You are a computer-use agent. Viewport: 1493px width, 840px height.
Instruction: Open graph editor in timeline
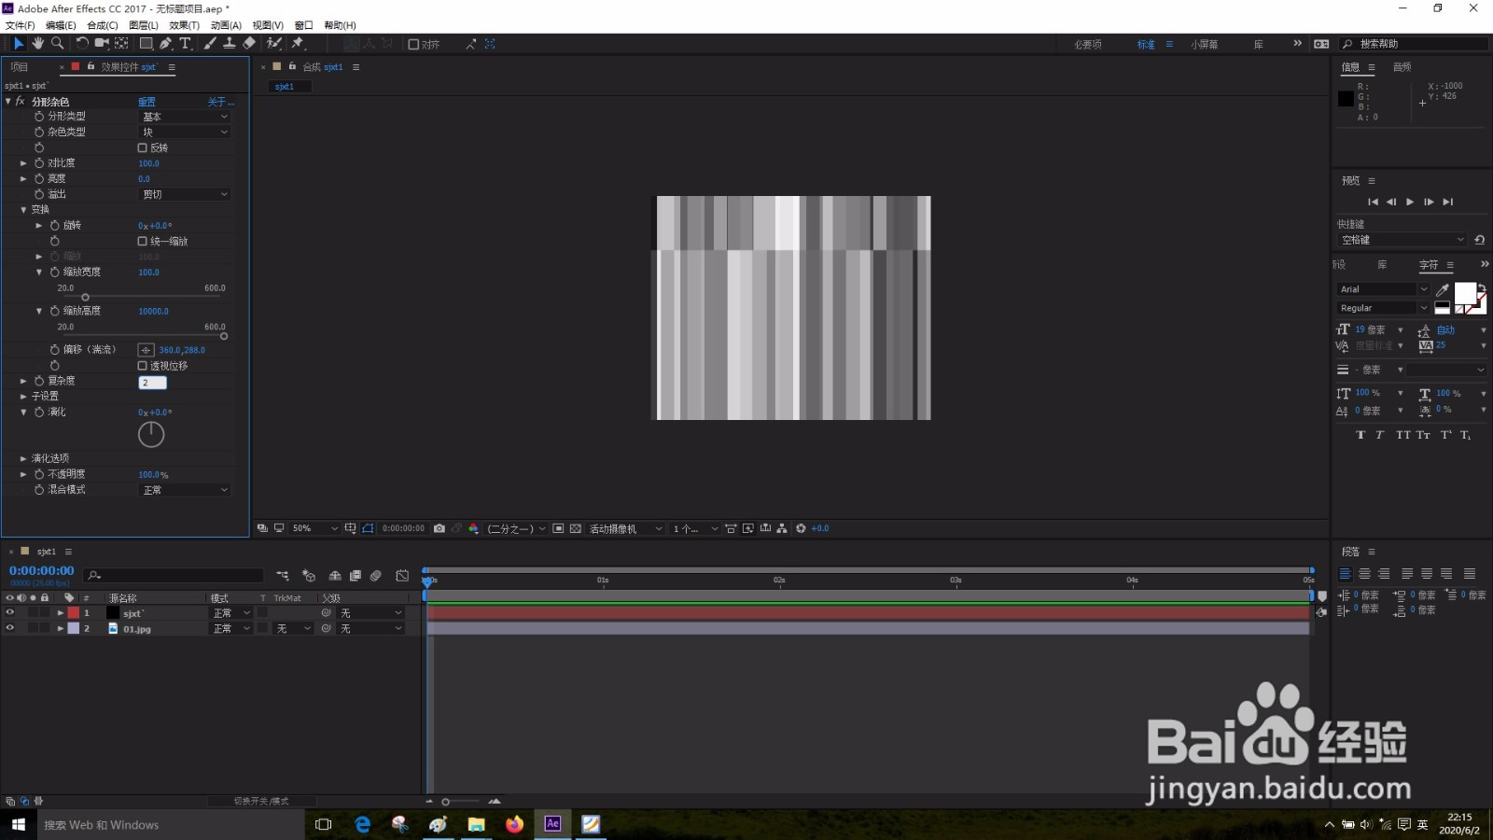[402, 576]
